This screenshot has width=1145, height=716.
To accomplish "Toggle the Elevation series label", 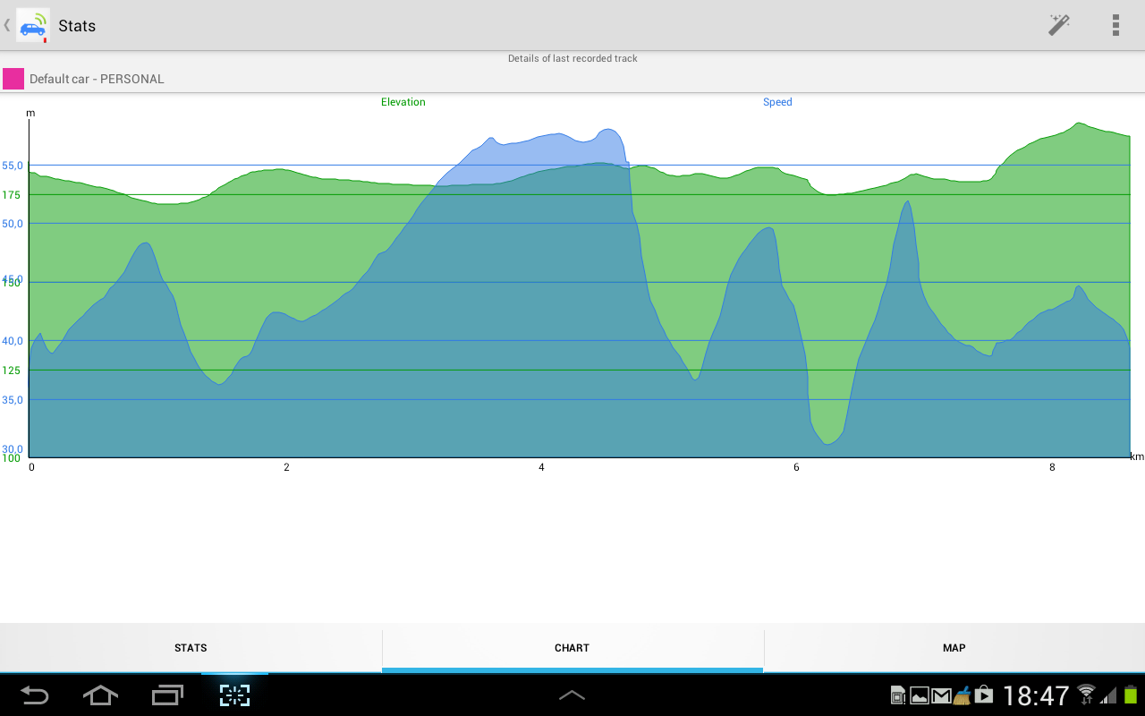I will 403,102.
